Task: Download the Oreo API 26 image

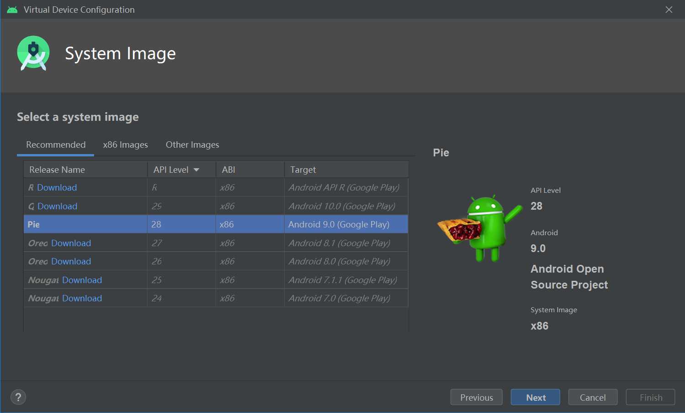Action: [x=71, y=261]
